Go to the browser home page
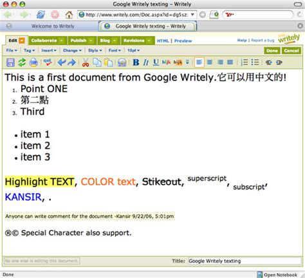 tap(69, 15)
